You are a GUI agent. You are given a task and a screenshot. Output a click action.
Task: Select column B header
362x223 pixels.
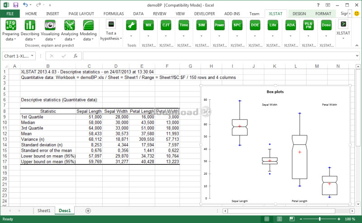[x=48, y=66]
